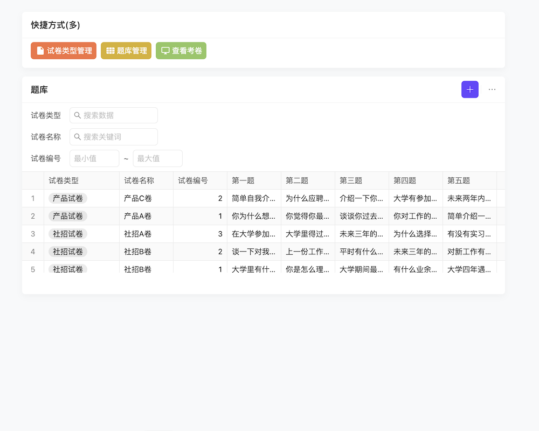Click the purple plus icon to add a record
This screenshot has height=431, width=539.
click(x=469, y=89)
